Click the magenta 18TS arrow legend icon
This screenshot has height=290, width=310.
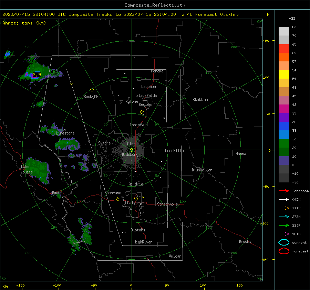(284, 234)
